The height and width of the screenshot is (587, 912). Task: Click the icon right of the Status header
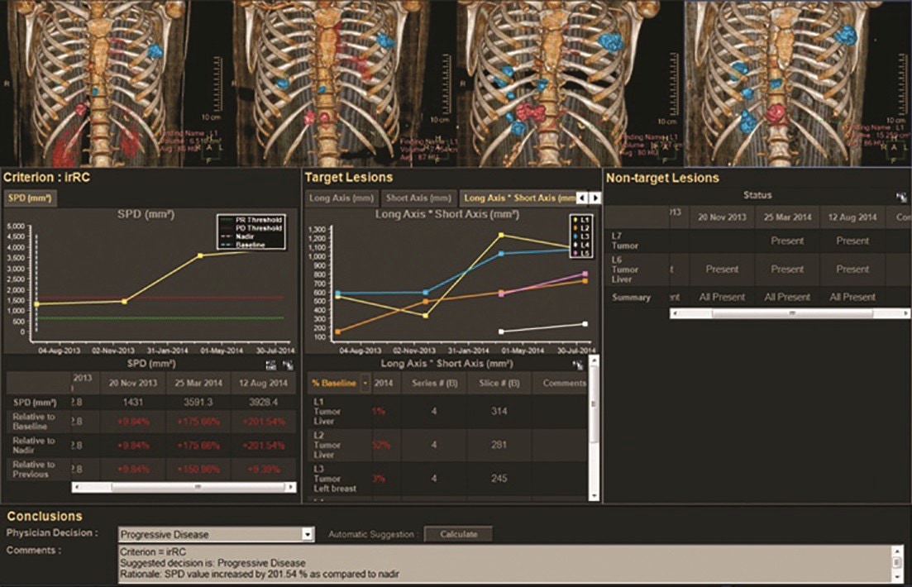pos(900,197)
